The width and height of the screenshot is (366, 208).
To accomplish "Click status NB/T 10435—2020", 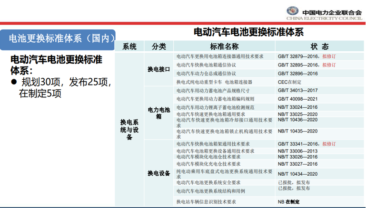I will (x=297, y=131).
